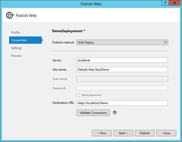This screenshot has width=182, height=142.
Task: Go to the Preview tab
Action: [16, 56]
